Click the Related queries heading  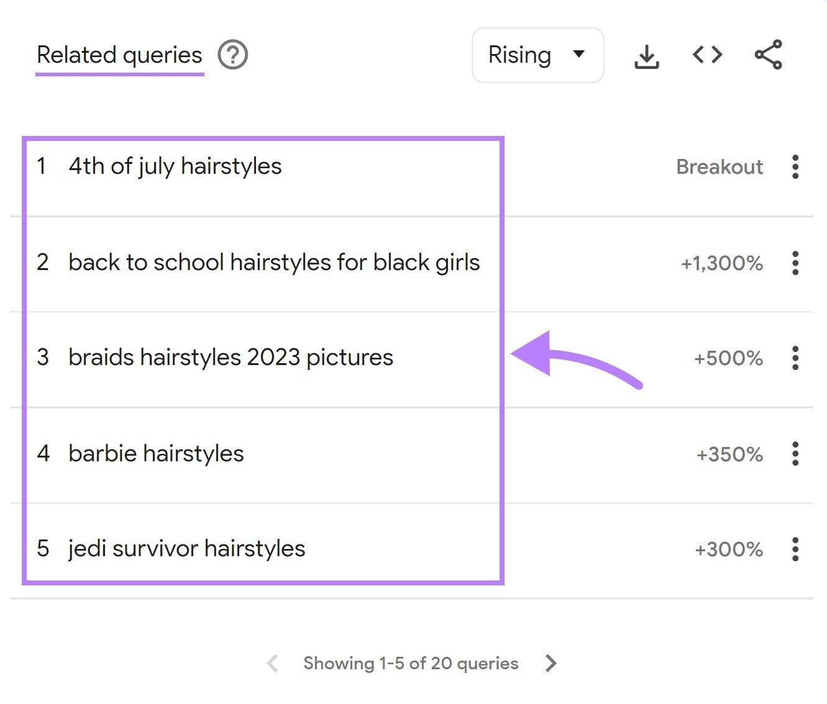(119, 55)
